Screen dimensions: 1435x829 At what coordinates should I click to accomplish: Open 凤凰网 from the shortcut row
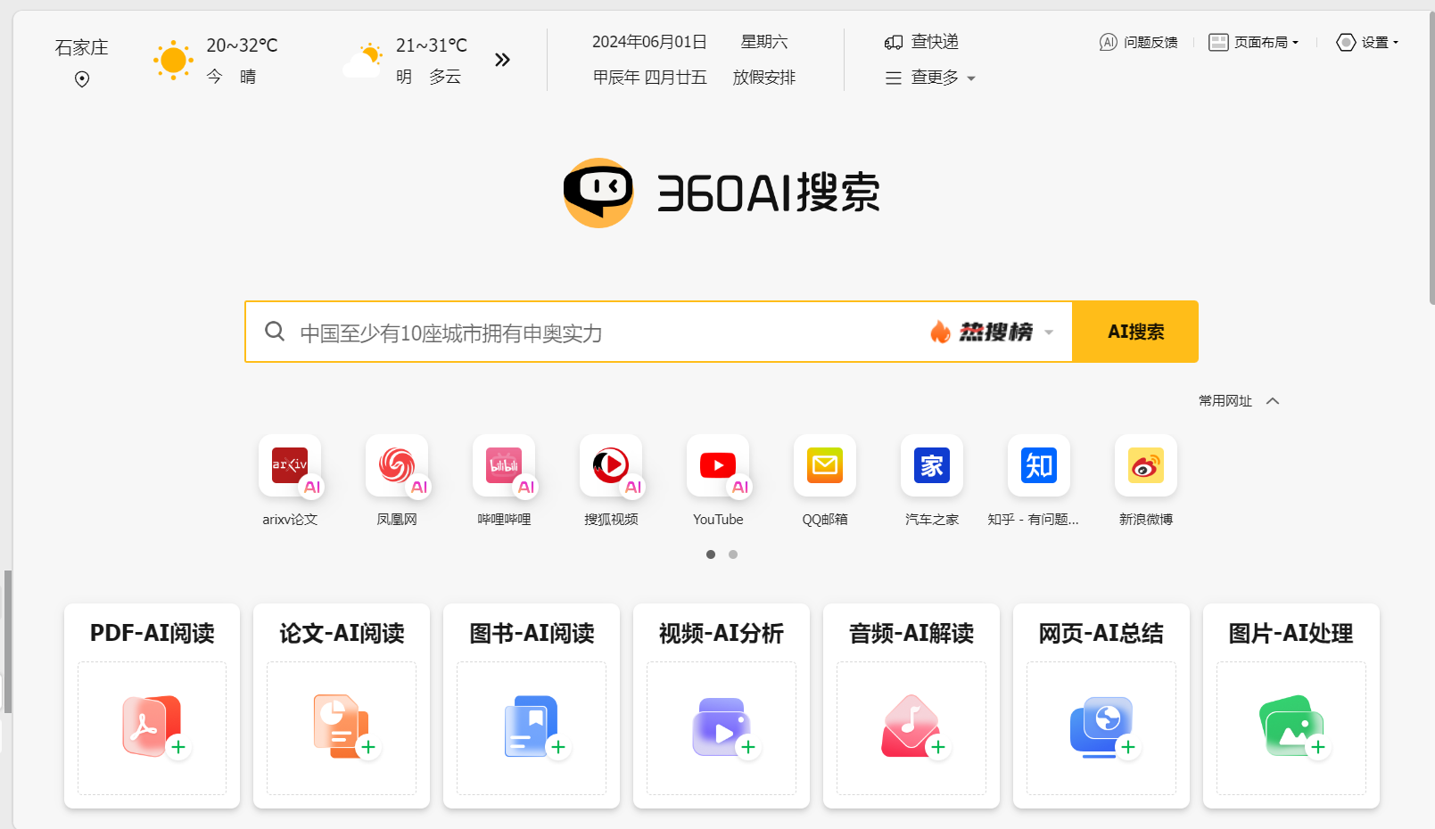click(x=397, y=465)
